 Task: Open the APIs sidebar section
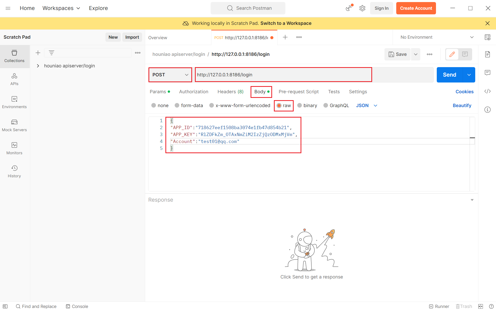click(x=14, y=79)
